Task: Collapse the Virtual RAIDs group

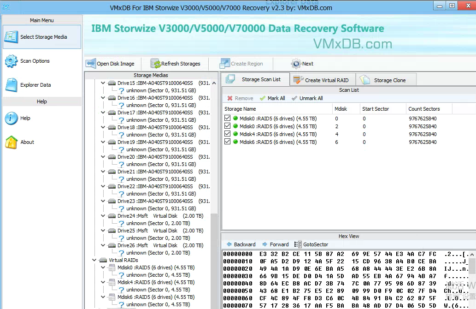Action: (x=94, y=260)
